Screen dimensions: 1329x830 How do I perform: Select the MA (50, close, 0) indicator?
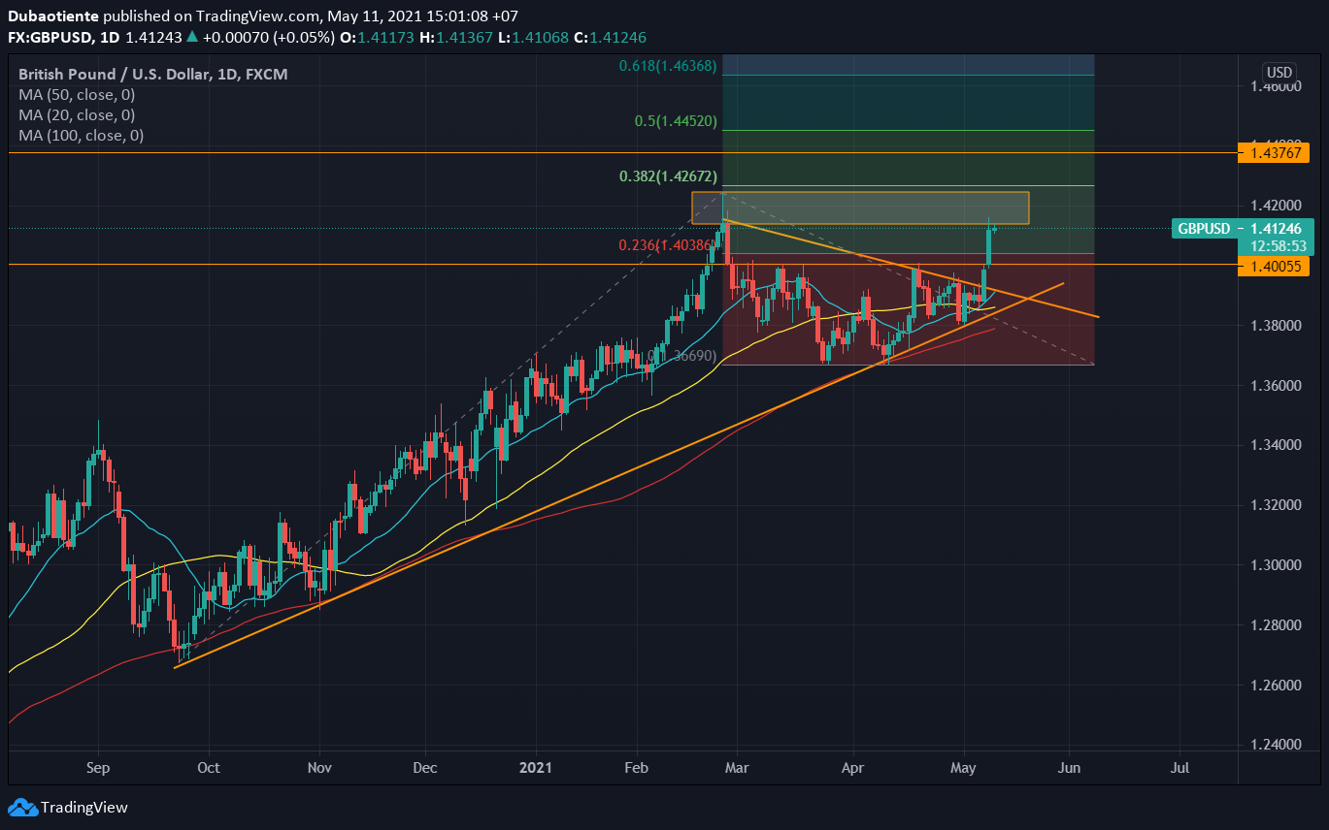point(77,95)
